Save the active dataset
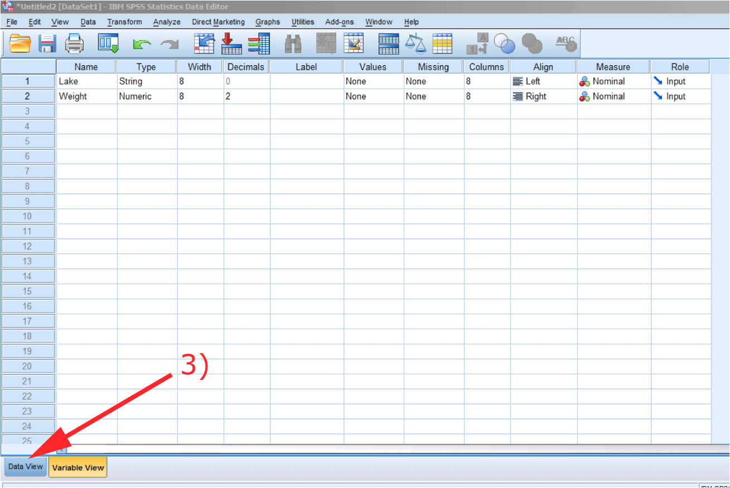This screenshot has height=488, width=730. 47,43
